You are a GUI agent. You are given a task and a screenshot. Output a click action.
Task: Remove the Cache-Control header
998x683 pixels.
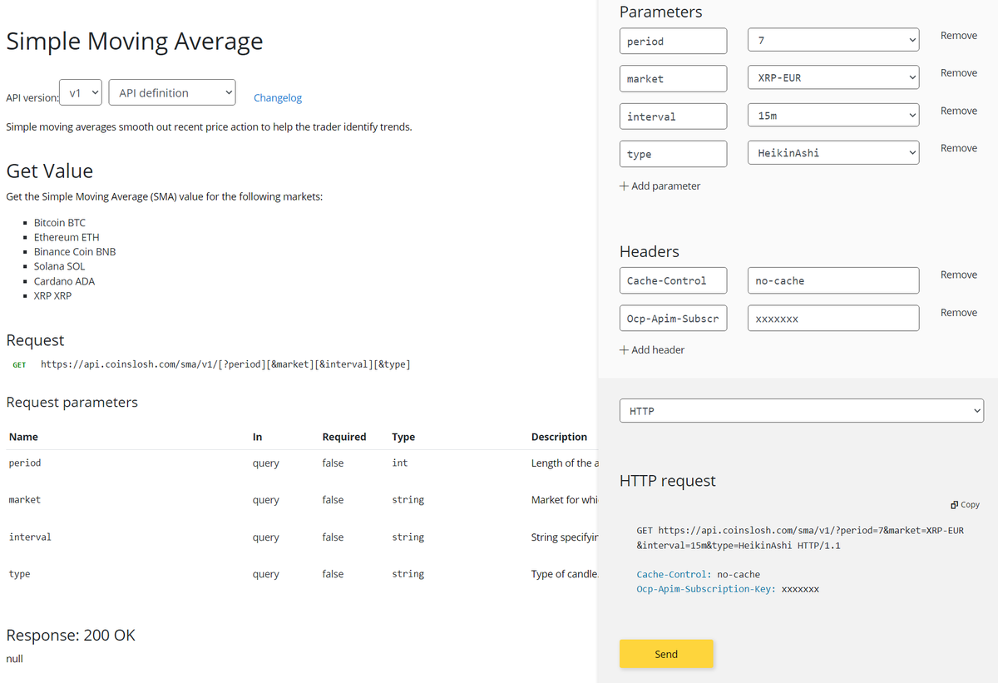pyautogui.click(x=958, y=275)
